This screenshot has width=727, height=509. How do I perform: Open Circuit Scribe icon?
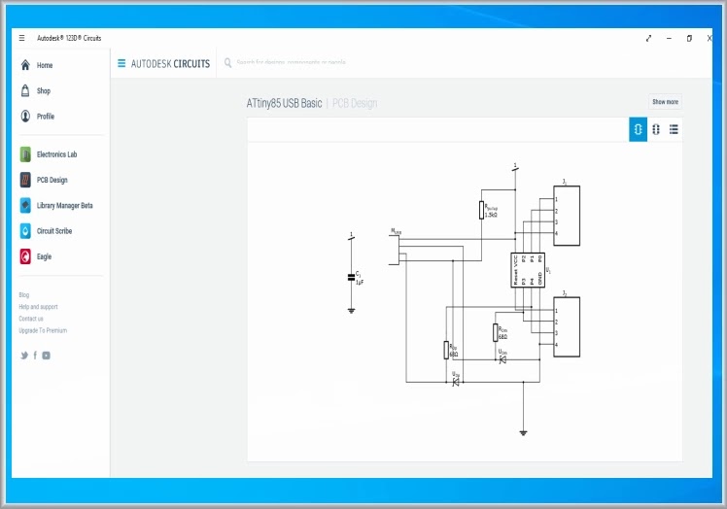point(25,231)
